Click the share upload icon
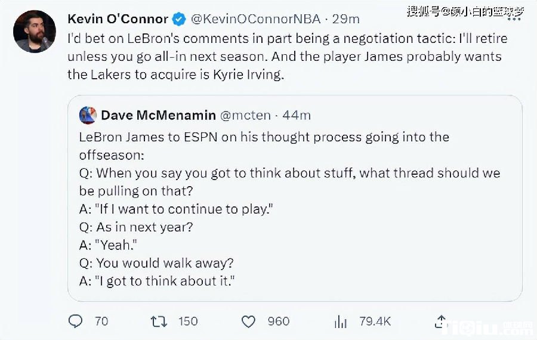537x340 pixels. tap(441, 320)
